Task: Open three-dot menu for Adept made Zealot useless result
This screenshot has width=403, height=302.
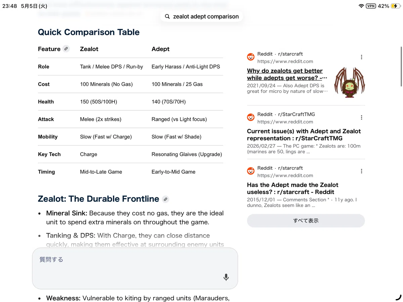Action: [361, 171]
